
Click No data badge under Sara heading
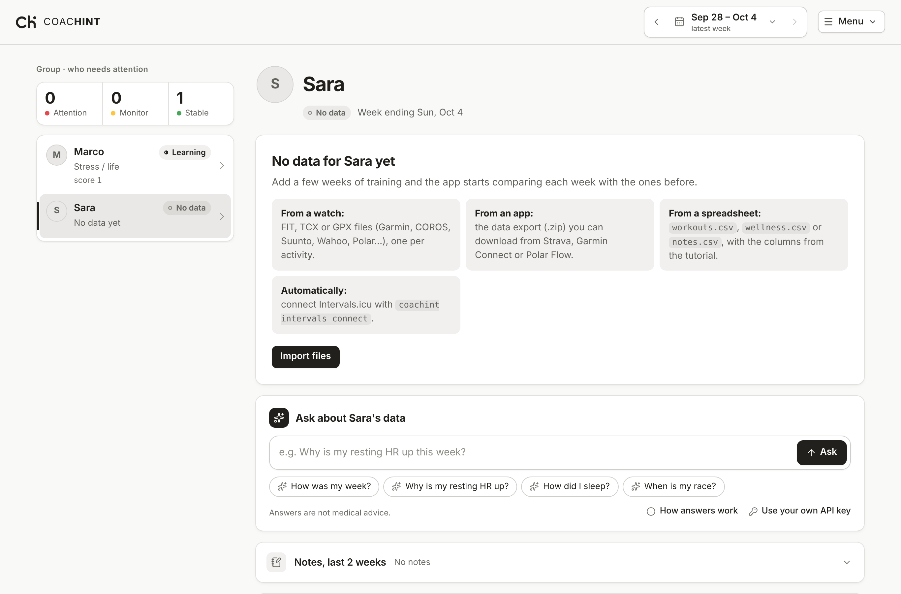coord(326,113)
